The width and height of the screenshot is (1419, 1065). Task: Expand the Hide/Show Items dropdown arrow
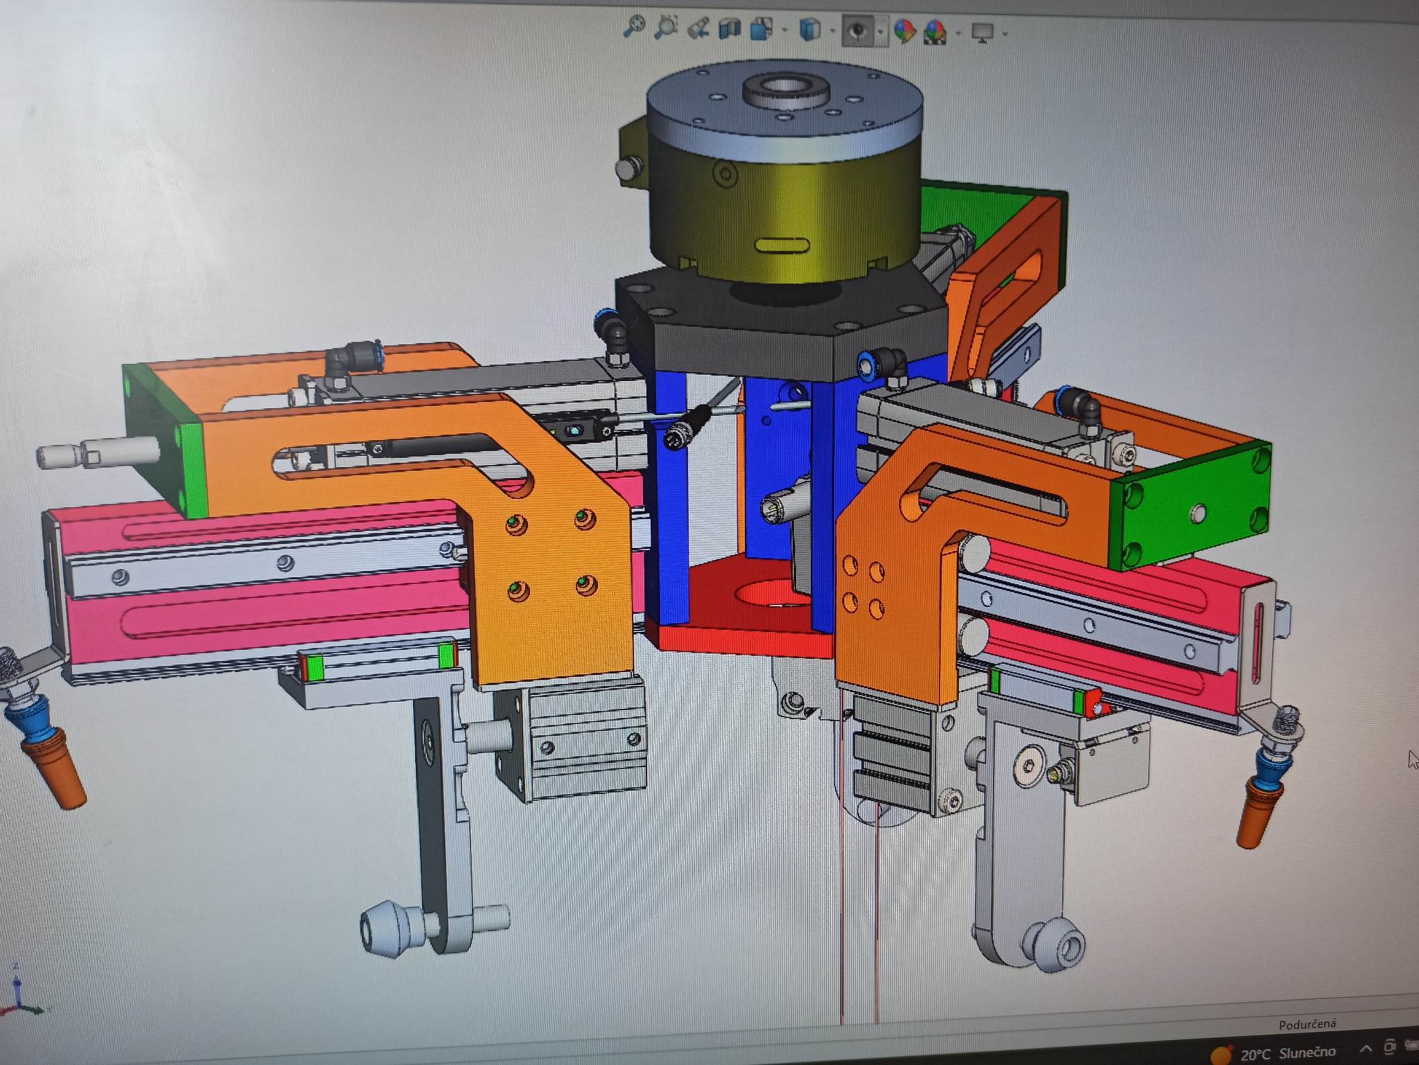pyautogui.click(x=881, y=32)
